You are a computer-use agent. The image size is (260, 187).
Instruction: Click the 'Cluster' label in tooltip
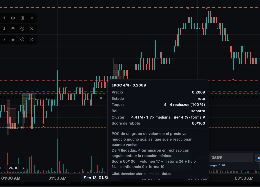tap(118, 117)
